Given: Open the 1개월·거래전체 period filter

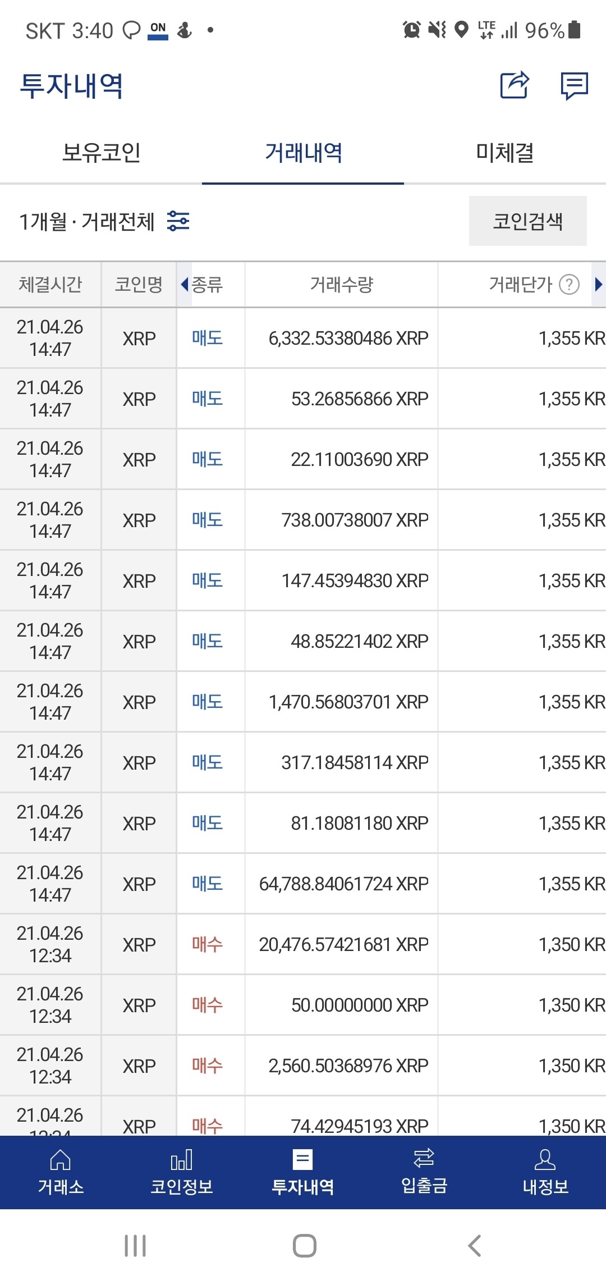Looking at the screenshot, I should [x=87, y=222].
